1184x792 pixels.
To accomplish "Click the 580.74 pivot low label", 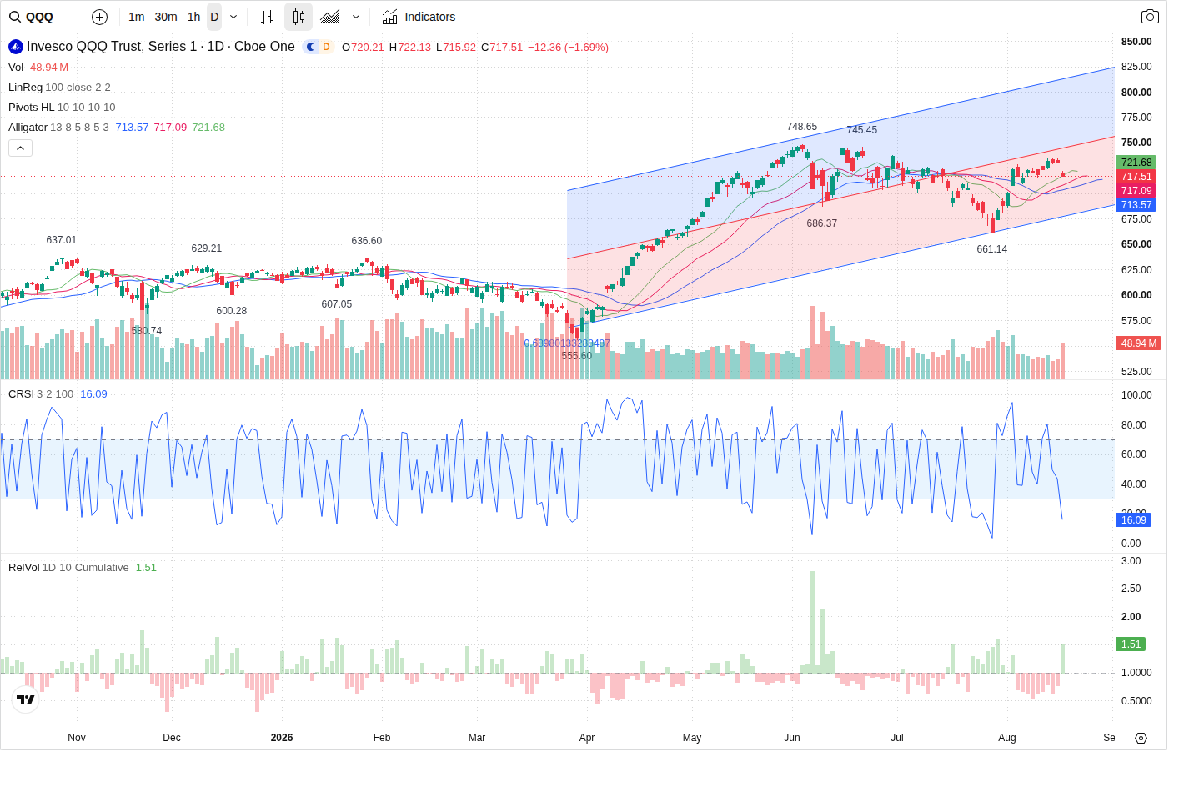I will [x=147, y=331].
